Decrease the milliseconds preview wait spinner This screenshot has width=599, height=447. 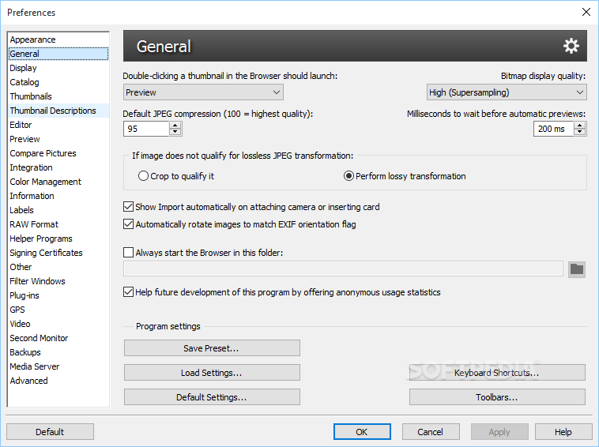(x=581, y=132)
